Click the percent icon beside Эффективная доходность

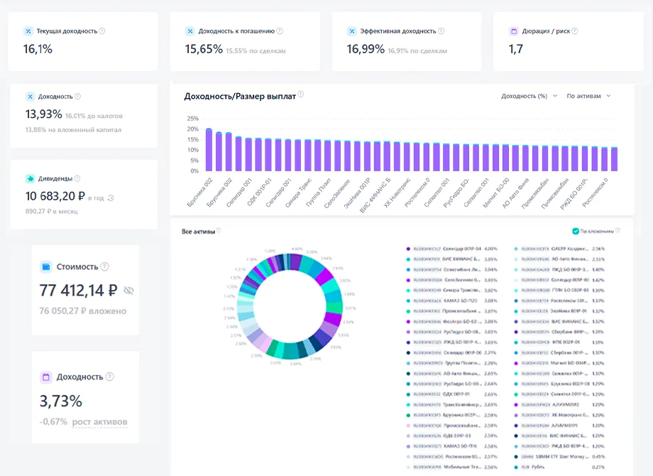click(352, 31)
